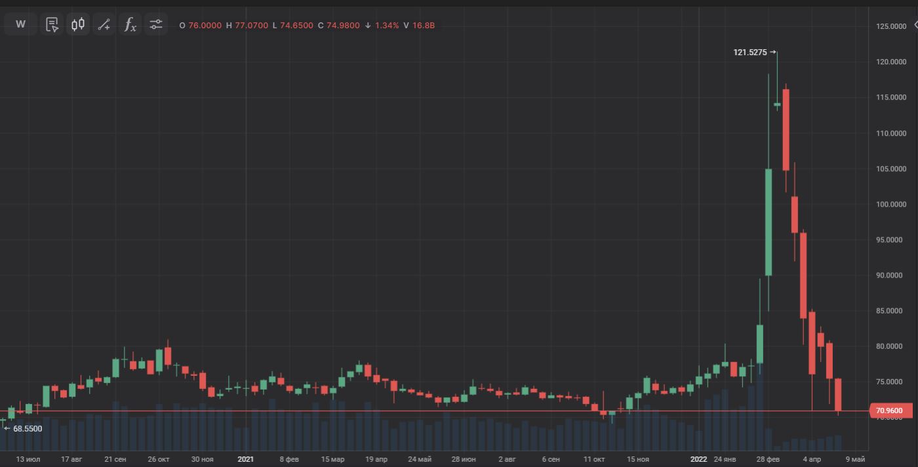Open the chart settings sliders icon
Viewport: 918px width, 467px height.
pos(155,25)
